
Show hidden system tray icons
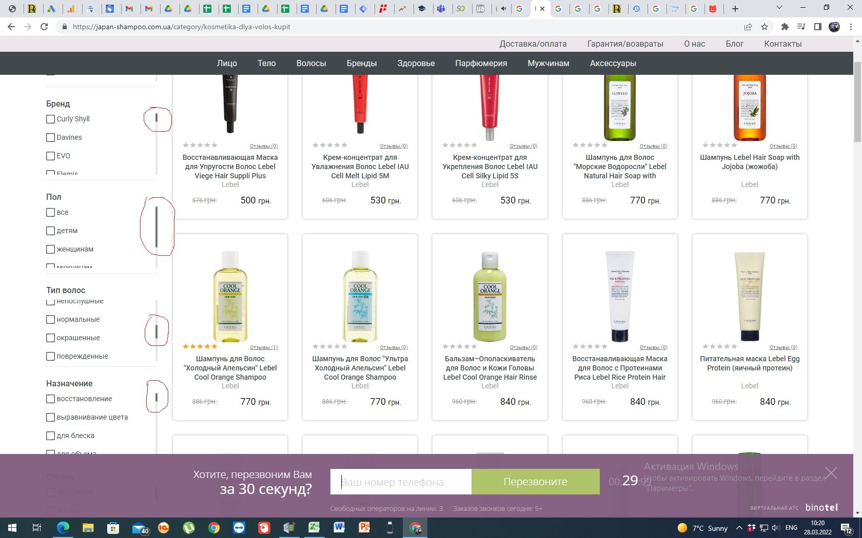pyautogui.click(x=739, y=528)
